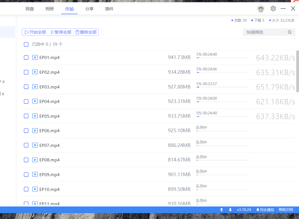Click the video file icon for EP06.mp4

35,131
